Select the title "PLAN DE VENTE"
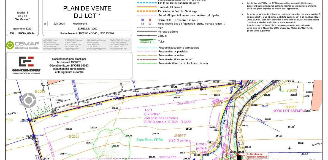 (x=87, y=8)
